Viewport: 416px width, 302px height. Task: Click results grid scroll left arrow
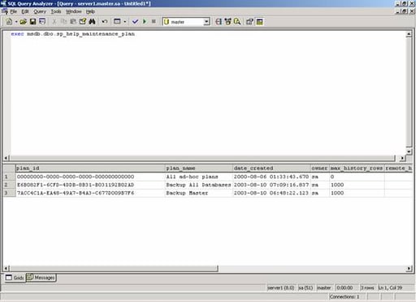coord(6,269)
